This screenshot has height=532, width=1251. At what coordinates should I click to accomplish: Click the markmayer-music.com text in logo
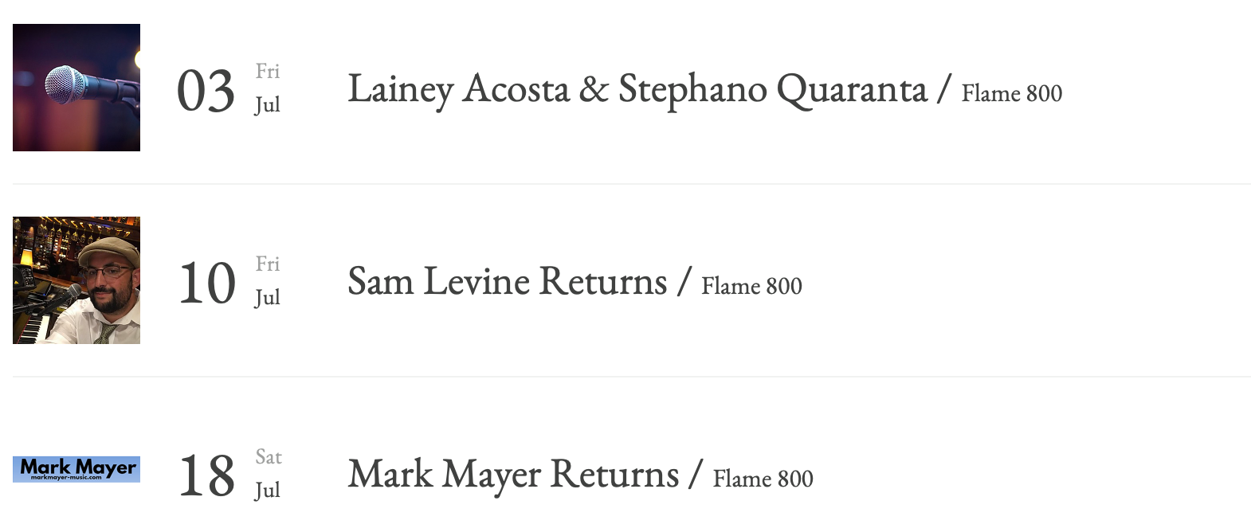[x=66, y=478]
